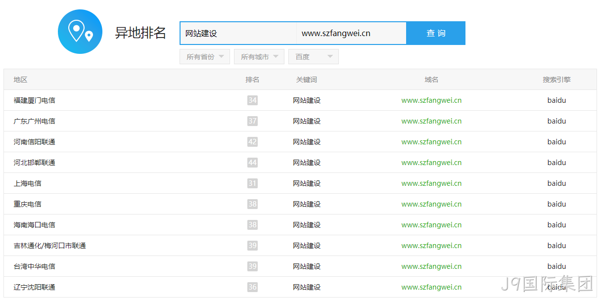Click rank badge 36 for 辽宁沈阳联通
This screenshot has width=601, height=299.
click(252, 287)
